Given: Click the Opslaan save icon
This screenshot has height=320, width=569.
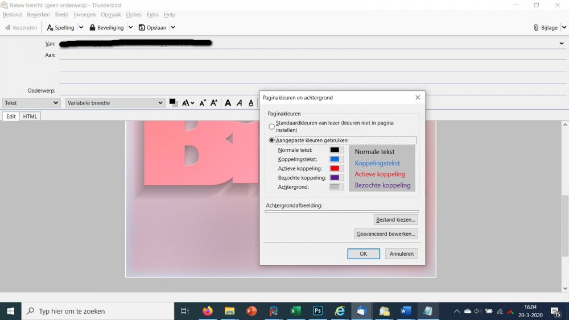Looking at the screenshot, I should tap(142, 27).
